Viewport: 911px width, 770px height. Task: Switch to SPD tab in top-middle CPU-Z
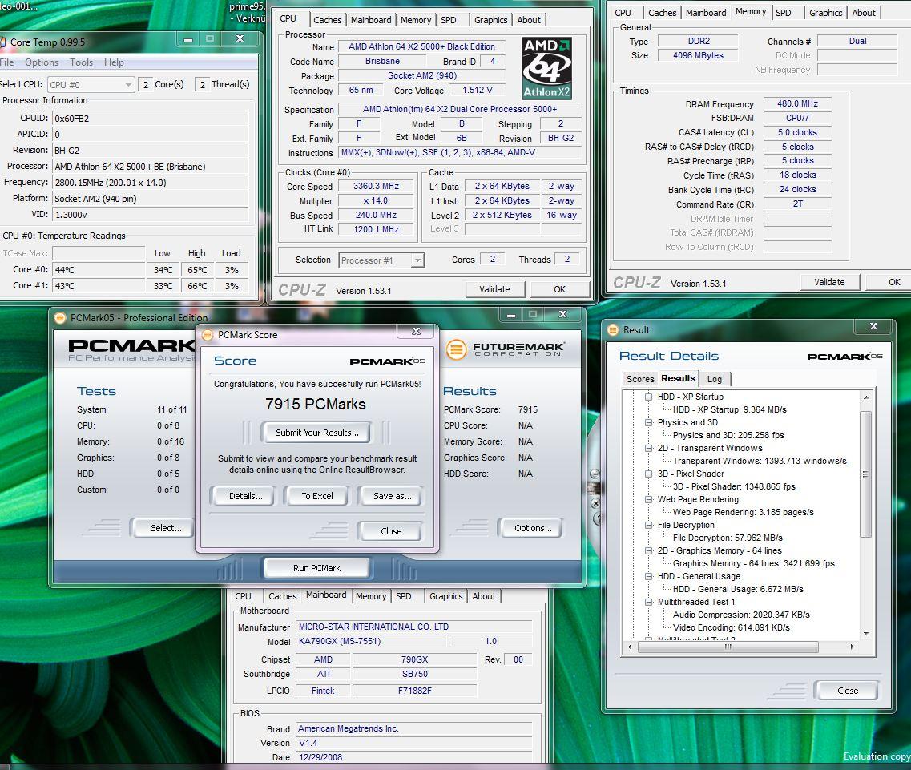[x=449, y=20]
